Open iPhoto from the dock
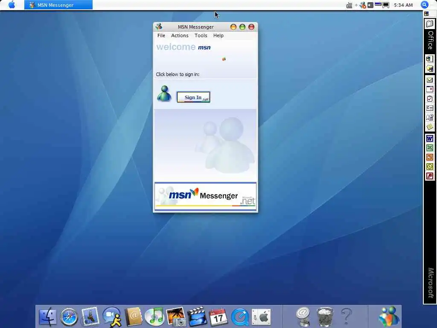The image size is (437, 328). pyautogui.click(x=176, y=316)
